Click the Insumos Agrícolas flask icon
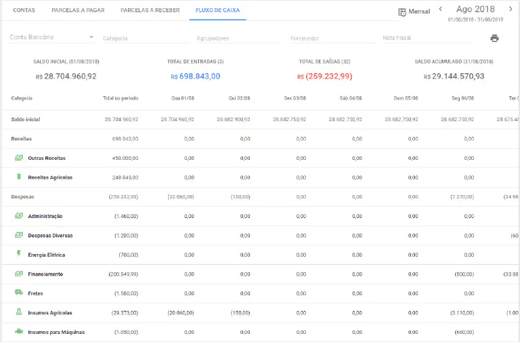 pyautogui.click(x=19, y=312)
